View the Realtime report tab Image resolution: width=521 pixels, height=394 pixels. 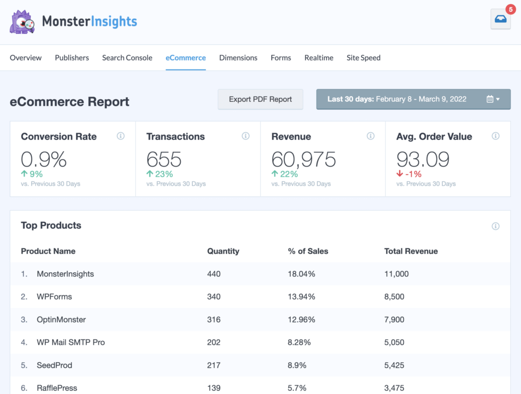tap(319, 57)
